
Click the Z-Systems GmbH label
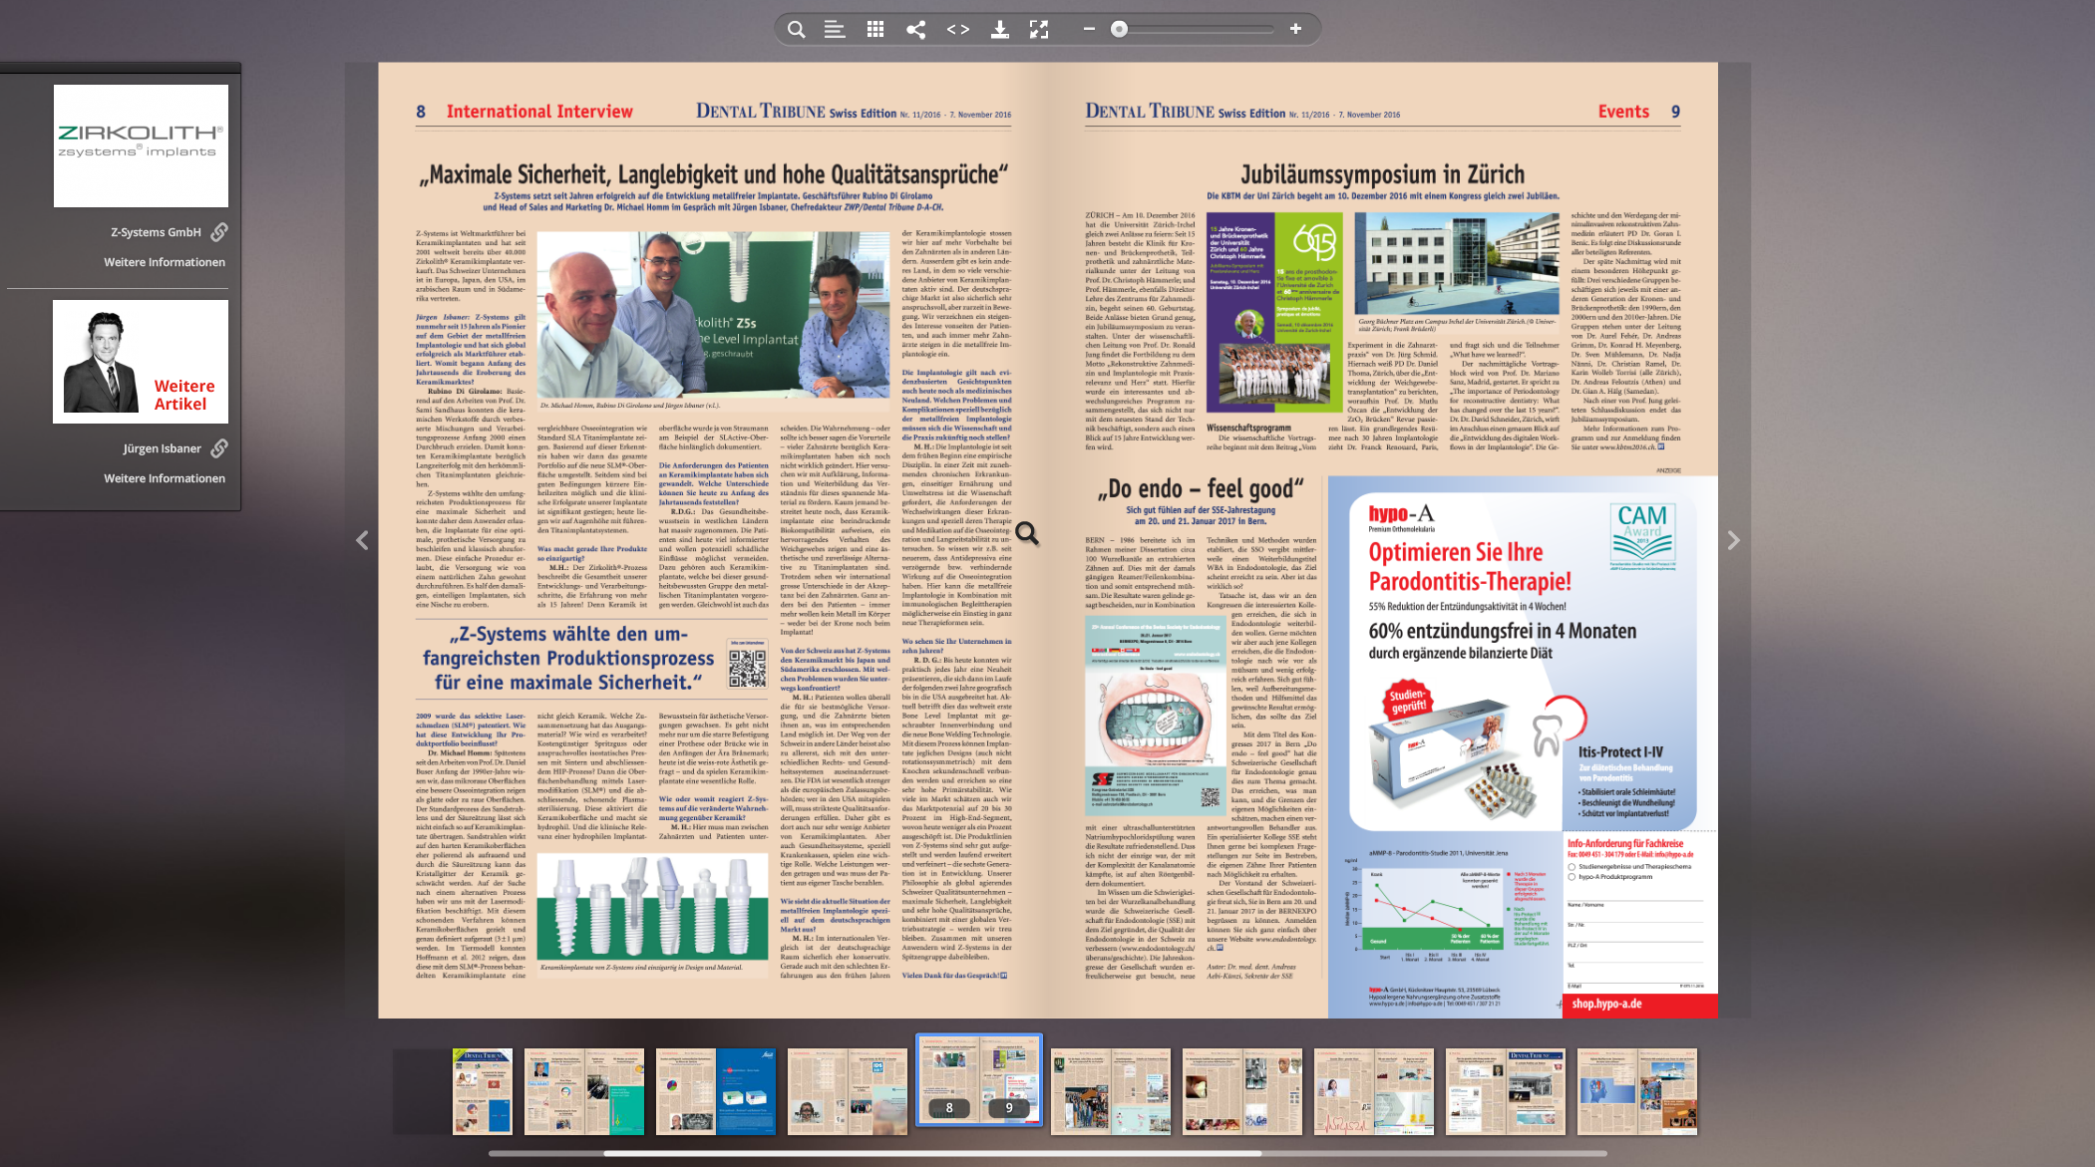coord(156,232)
